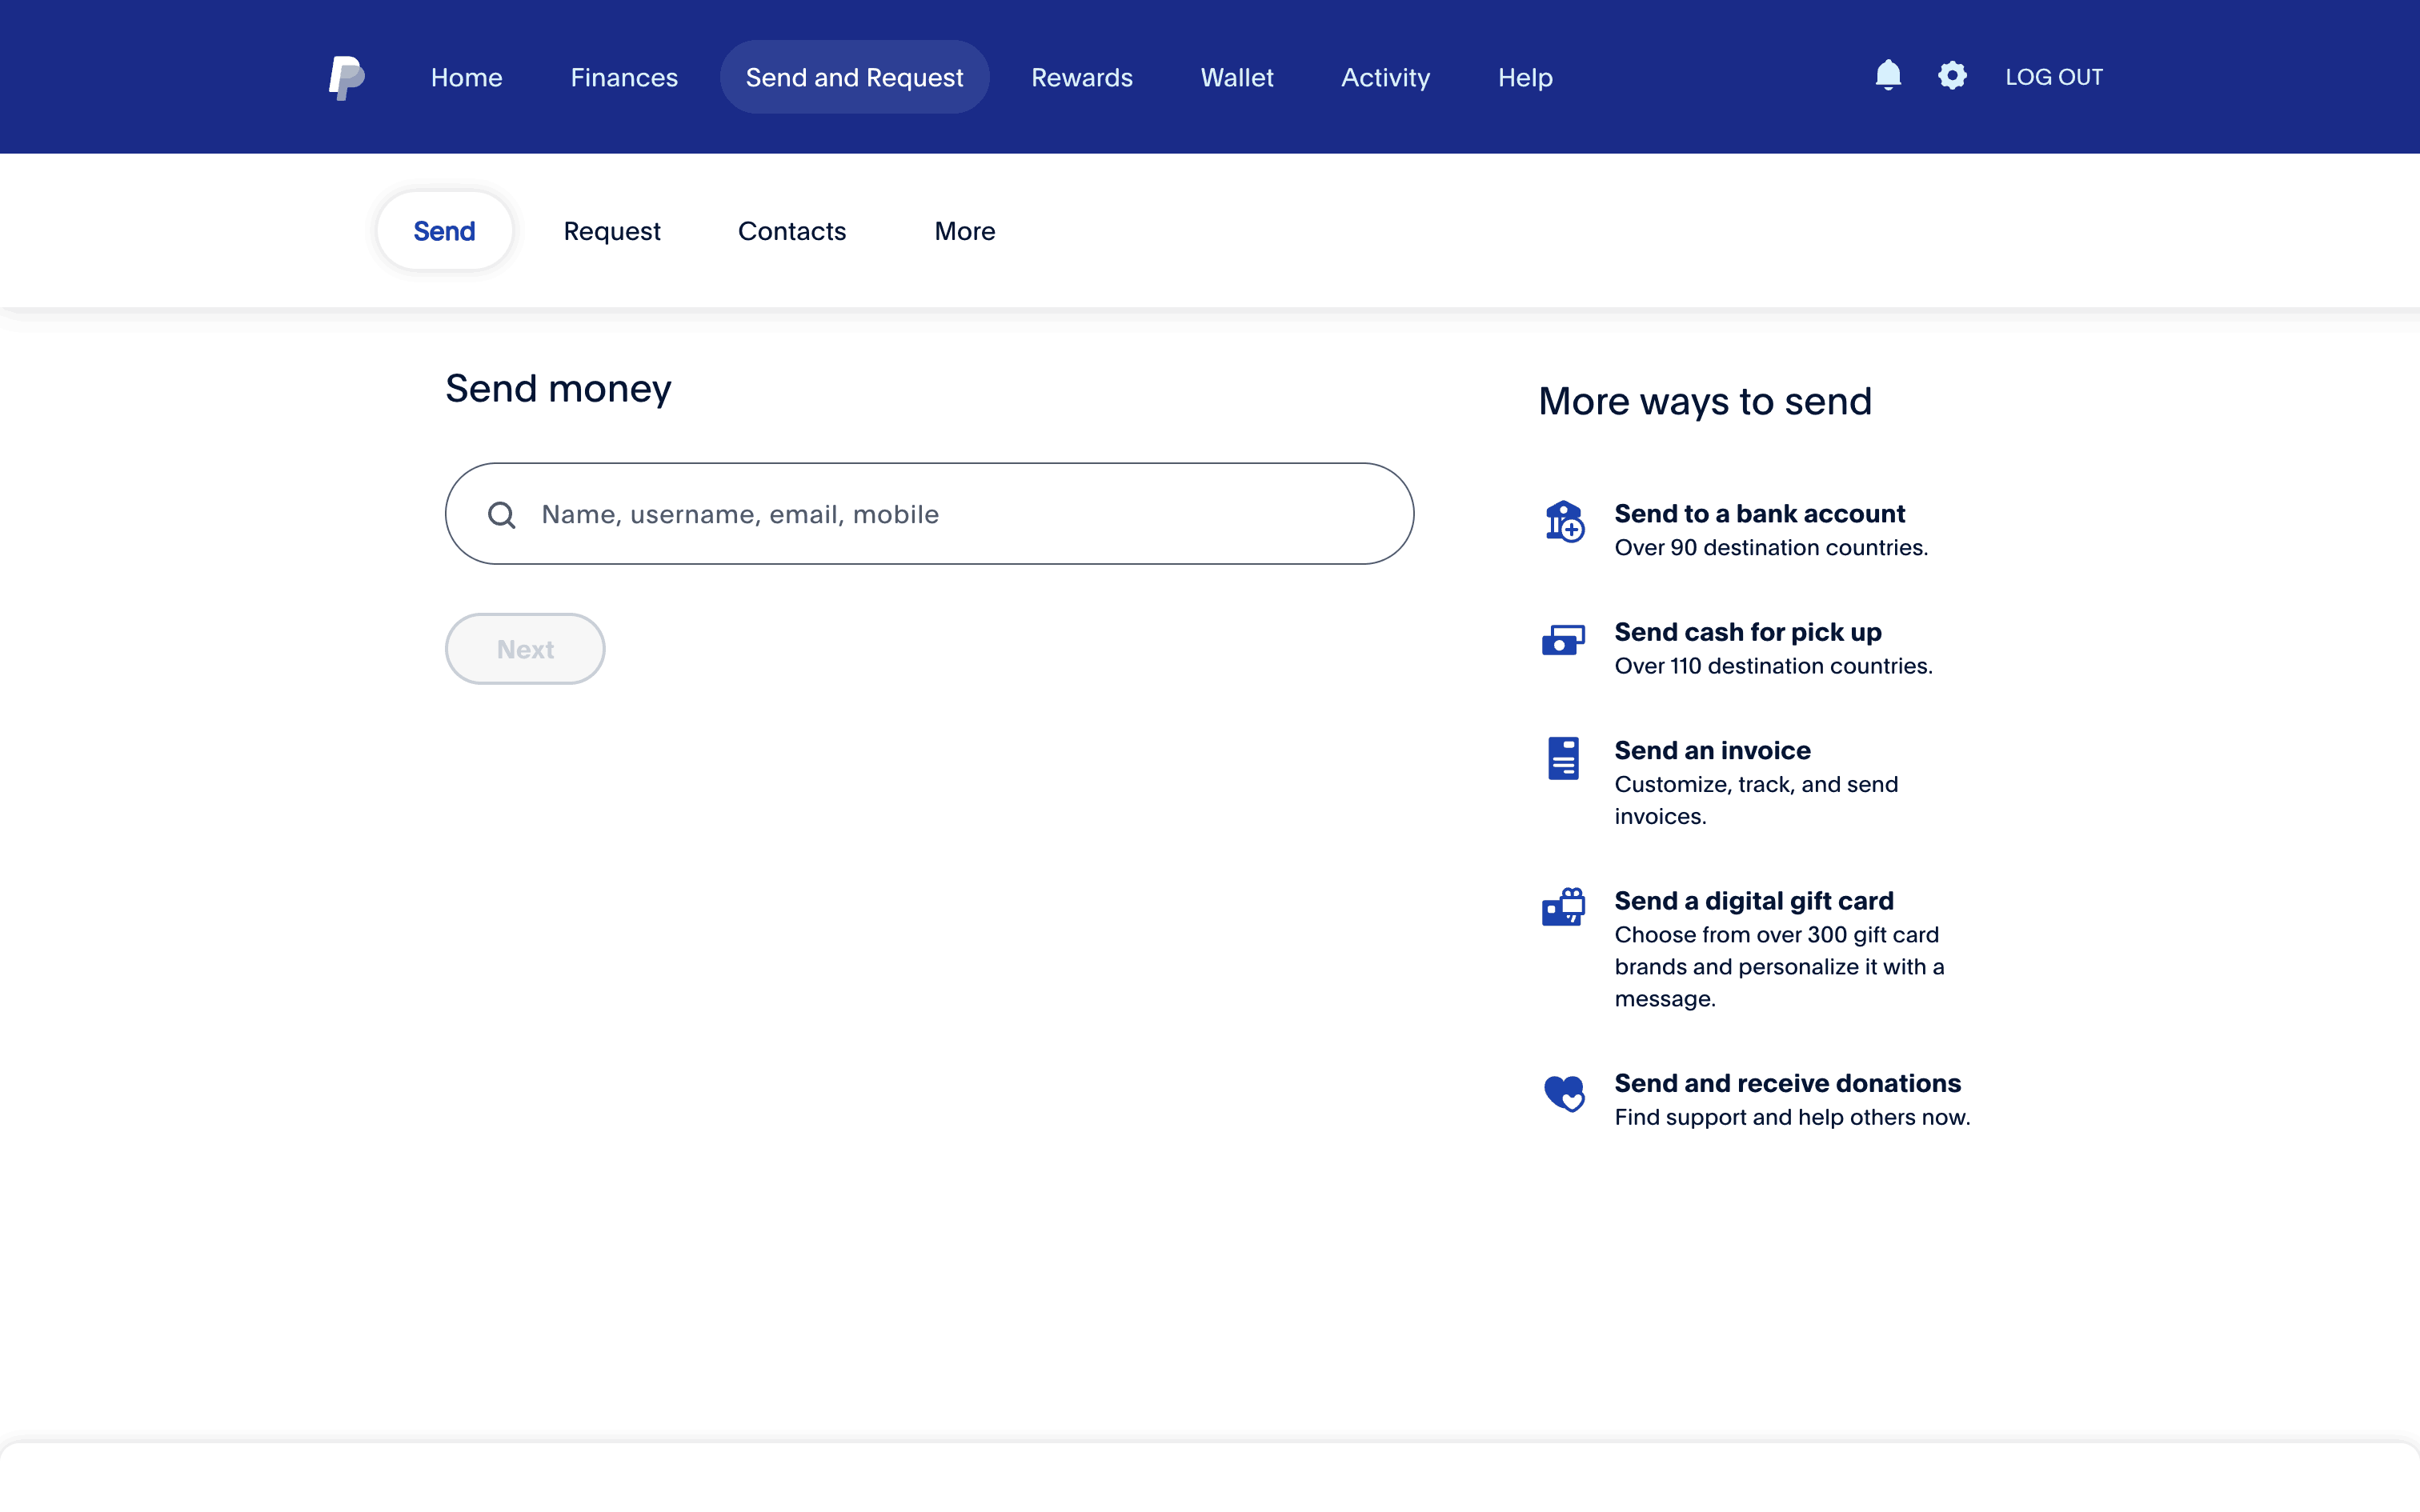Go to Wallet in top navigation
The width and height of the screenshot is (2420, 1512).
click(1236, 77)
